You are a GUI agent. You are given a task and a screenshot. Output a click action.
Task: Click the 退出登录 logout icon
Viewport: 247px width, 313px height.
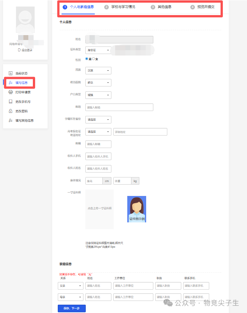(19, 50)
